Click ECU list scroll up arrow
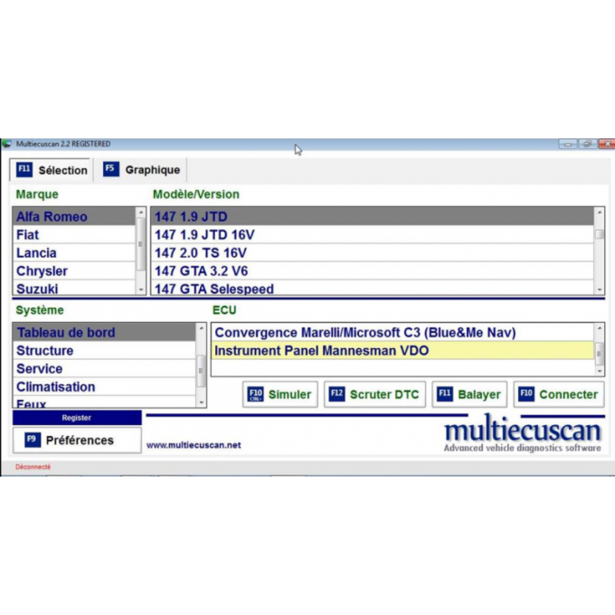615x615 pixels. [600, 328]
